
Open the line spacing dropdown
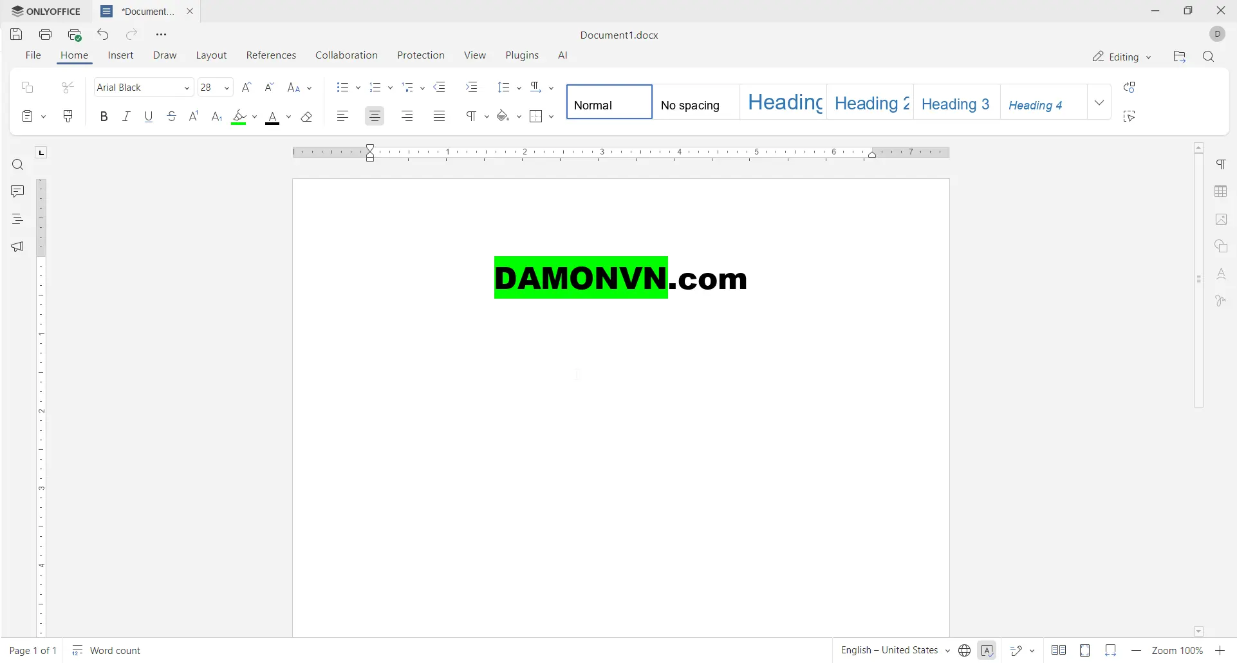point(509,88)
